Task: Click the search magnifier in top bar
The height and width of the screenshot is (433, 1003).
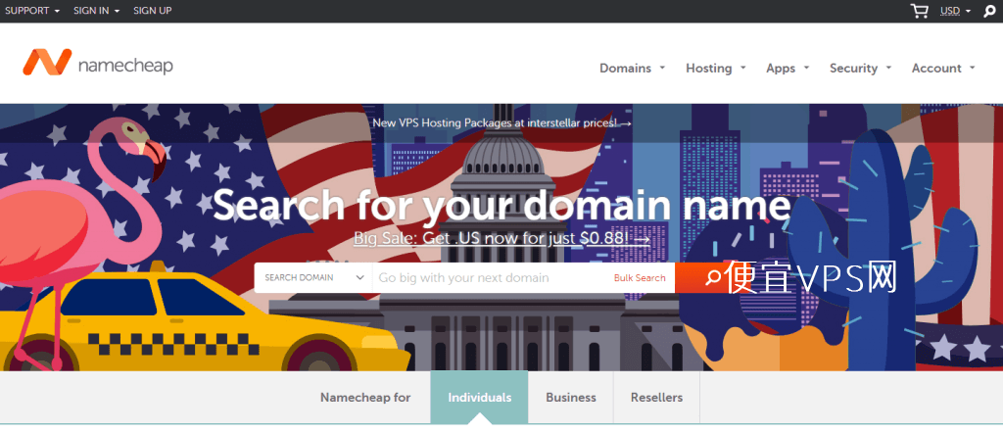Action: (989, 11)
